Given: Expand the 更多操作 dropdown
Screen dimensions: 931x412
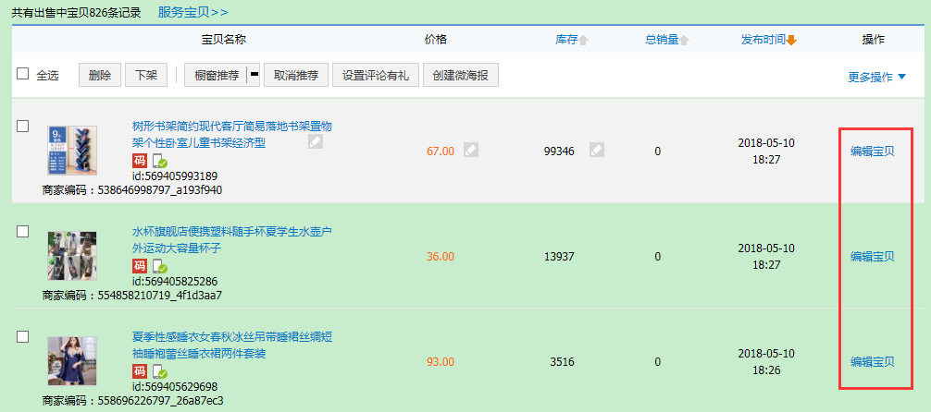Looking at the screenshot, I should tap(876, 77).
